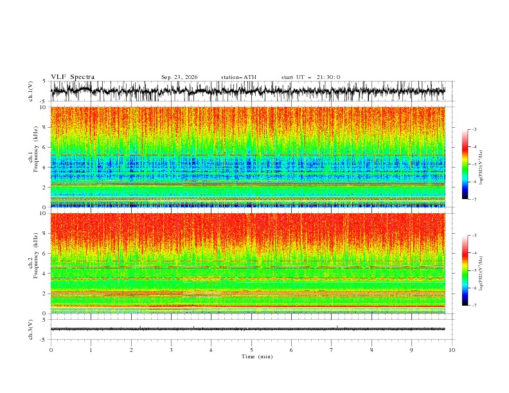
Task: Click the red line below 1 kHz in ch.2
Action: pyautogui.click(x=297, y=306)
